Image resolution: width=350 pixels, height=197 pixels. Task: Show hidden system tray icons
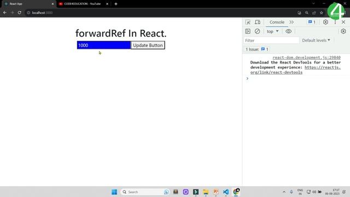point(284,192)
